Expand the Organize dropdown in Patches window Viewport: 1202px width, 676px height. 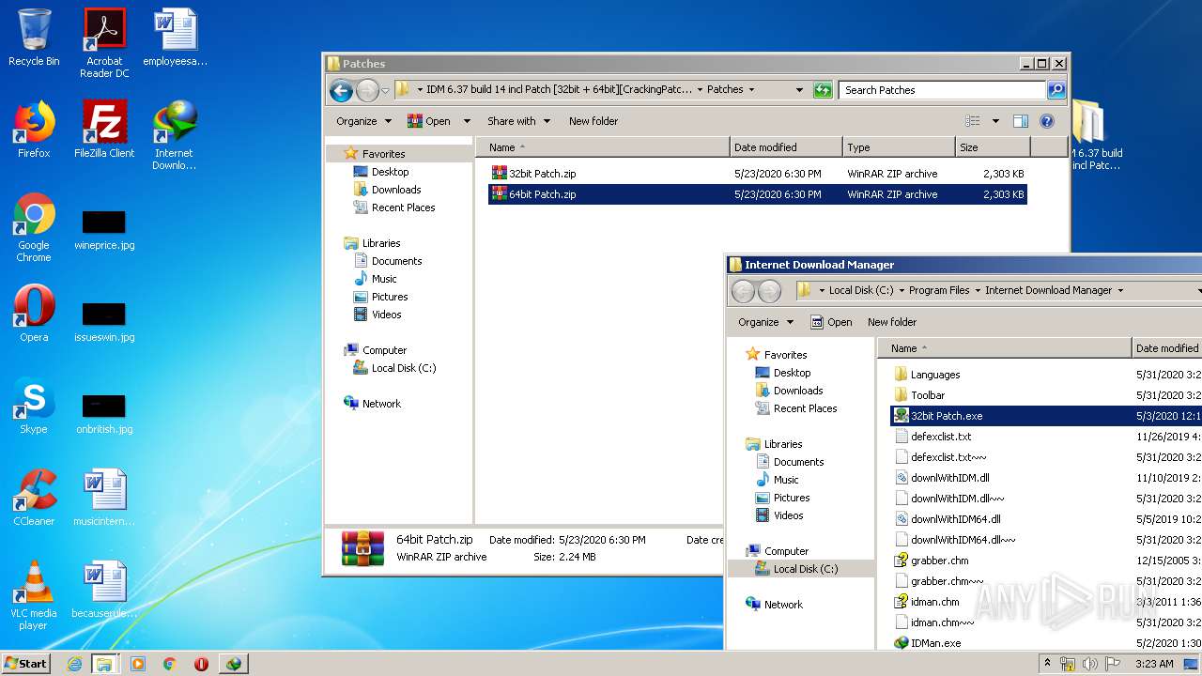tap(363, 121)
